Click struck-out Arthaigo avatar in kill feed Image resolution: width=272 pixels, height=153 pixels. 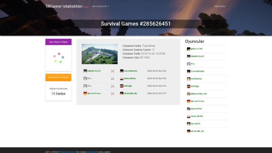(122, 86)
